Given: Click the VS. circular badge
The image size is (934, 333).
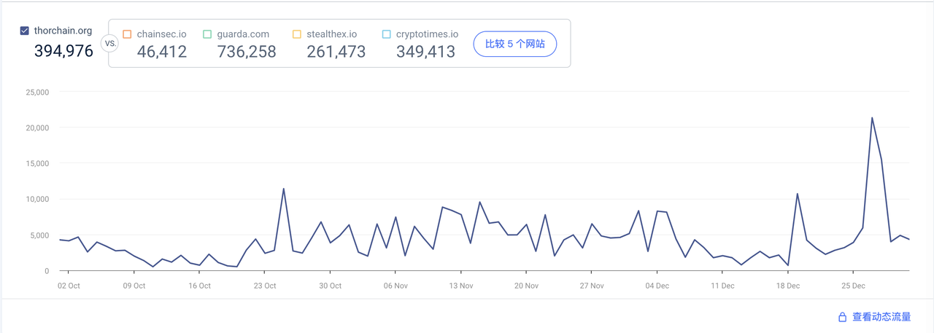Looking at the screenshot, I should [110, 44].
